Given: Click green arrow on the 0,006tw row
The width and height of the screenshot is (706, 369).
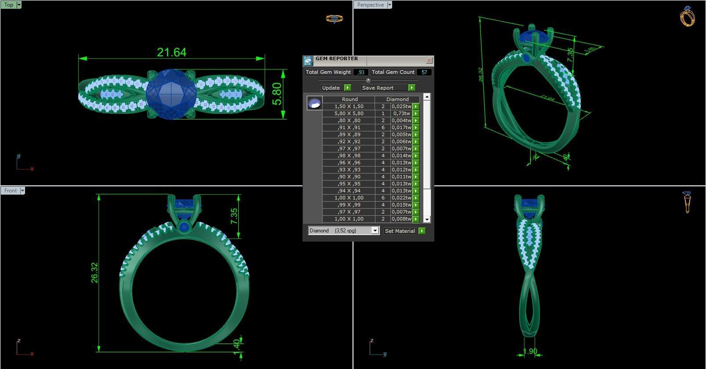Looking at the screenshot, I should point(416,141).
